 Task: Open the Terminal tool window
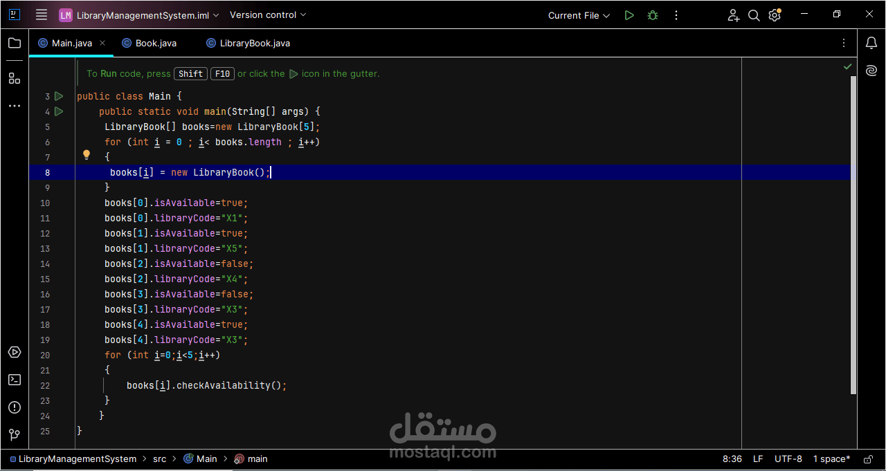[15, 380]
